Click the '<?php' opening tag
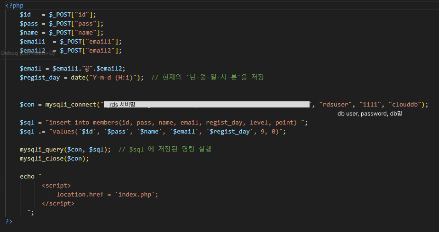The width and height of the screenshot is (439, 232). tap(14, 6)
